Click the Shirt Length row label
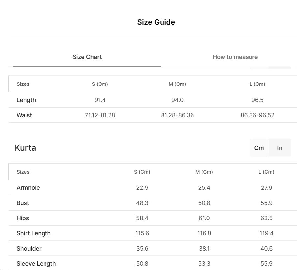This screenshot has height=270, width=297. (x=34, y=233)
